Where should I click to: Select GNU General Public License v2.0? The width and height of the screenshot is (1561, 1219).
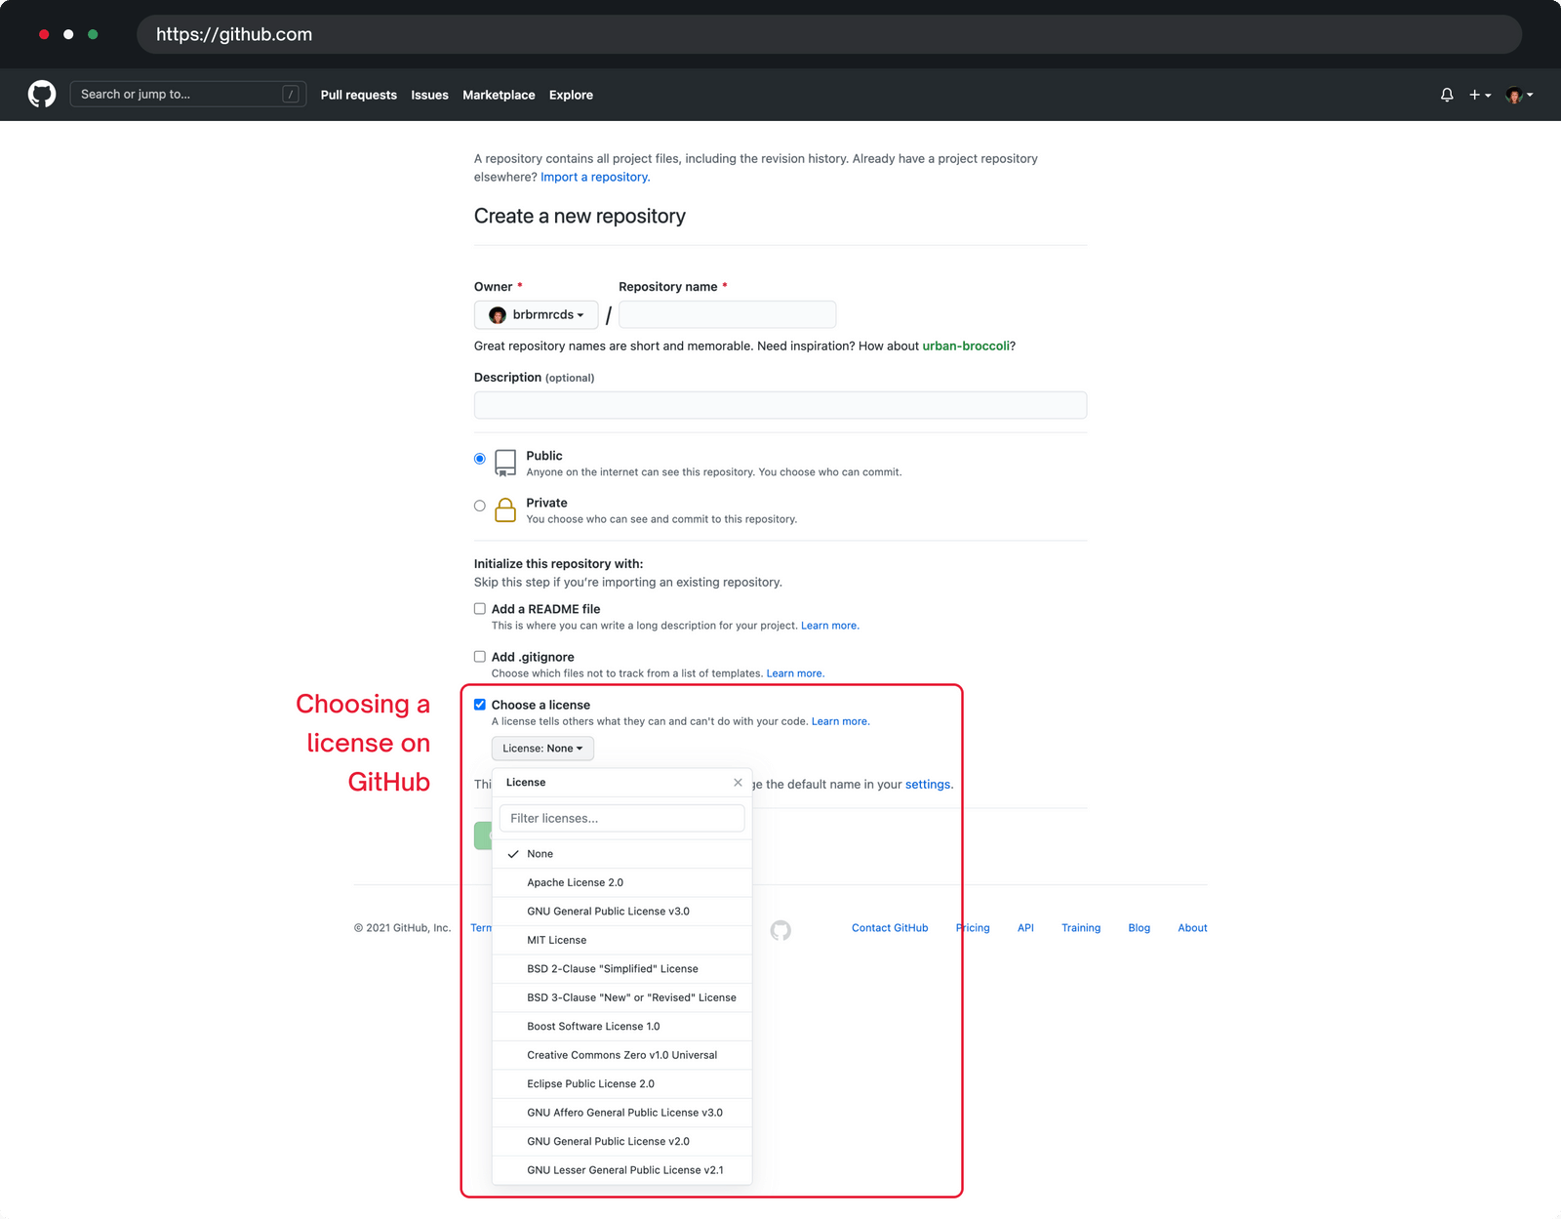pos(622,1142)
